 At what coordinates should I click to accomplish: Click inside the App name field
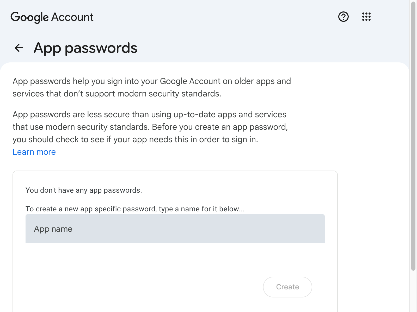tap(175, 229)
